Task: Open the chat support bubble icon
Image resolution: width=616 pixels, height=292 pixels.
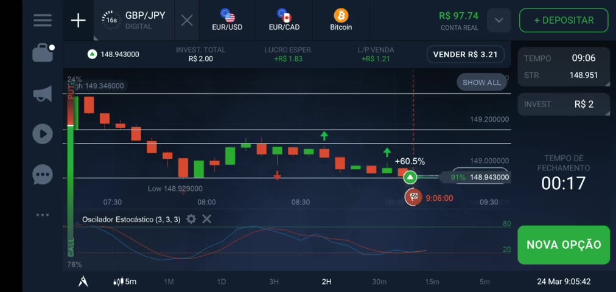Action: pyautogui.click(x=43, y=175)
